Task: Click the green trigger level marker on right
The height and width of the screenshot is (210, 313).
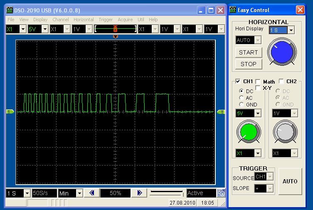Action: click(221, 111)
